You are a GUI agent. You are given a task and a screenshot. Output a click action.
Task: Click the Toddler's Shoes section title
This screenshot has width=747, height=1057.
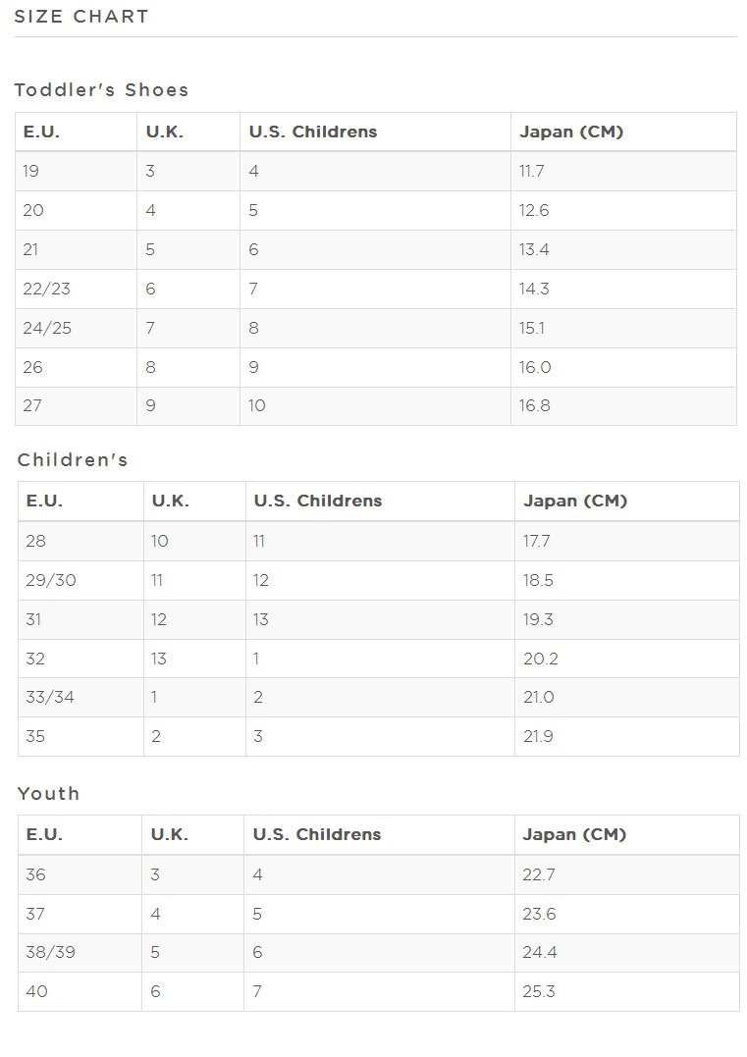[x=102, y=90]
